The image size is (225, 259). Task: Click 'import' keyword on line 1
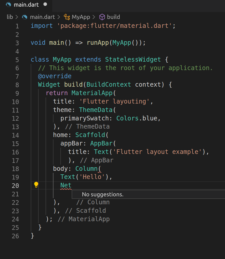(x=42, y=26)
